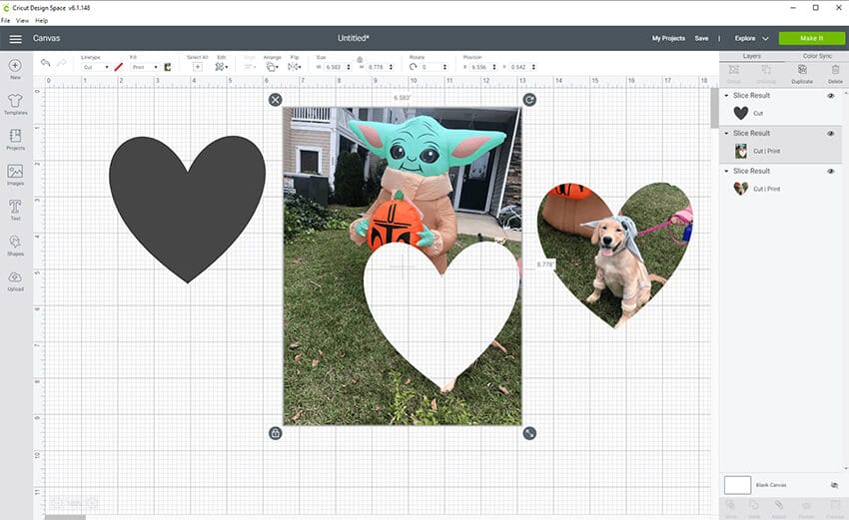Click the width size input field
This screenshot has height=520, width=849.
(335, 67)
